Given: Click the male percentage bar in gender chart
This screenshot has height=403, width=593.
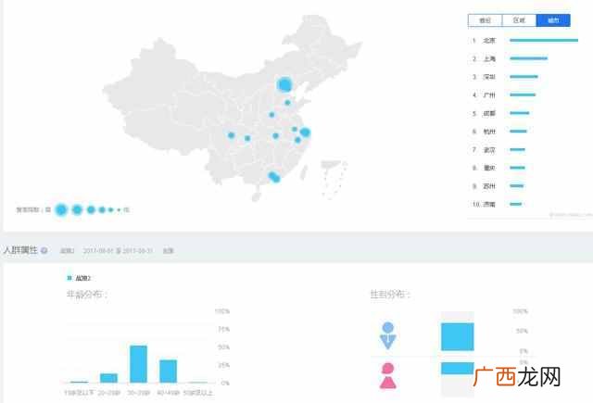Looking at the screenshot, I should tap(457, 336).
